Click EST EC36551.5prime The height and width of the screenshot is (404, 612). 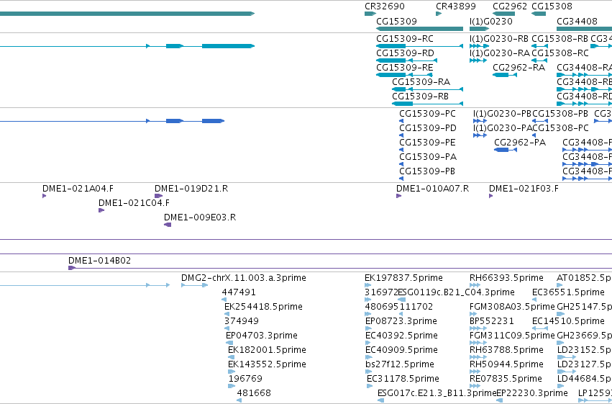point(534,300)
